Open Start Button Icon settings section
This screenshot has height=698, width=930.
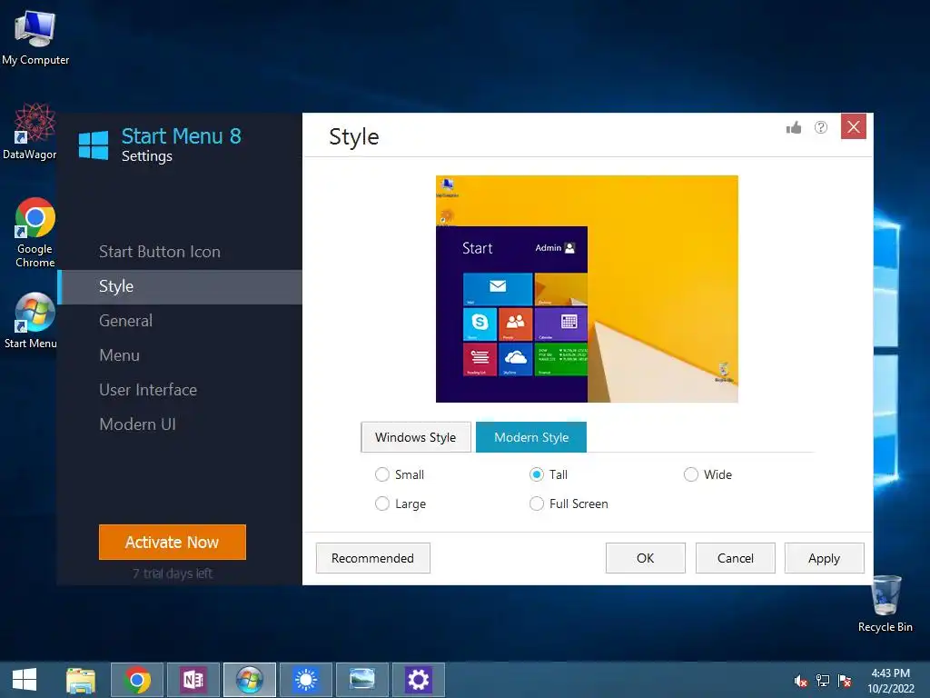(x=180, y=252)
